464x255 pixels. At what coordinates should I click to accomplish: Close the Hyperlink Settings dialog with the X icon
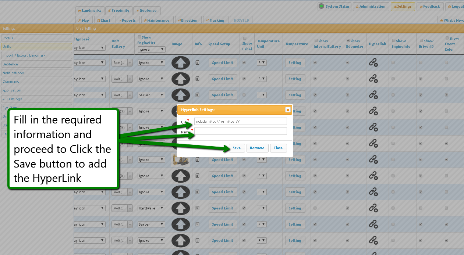[x=288, y=110]
